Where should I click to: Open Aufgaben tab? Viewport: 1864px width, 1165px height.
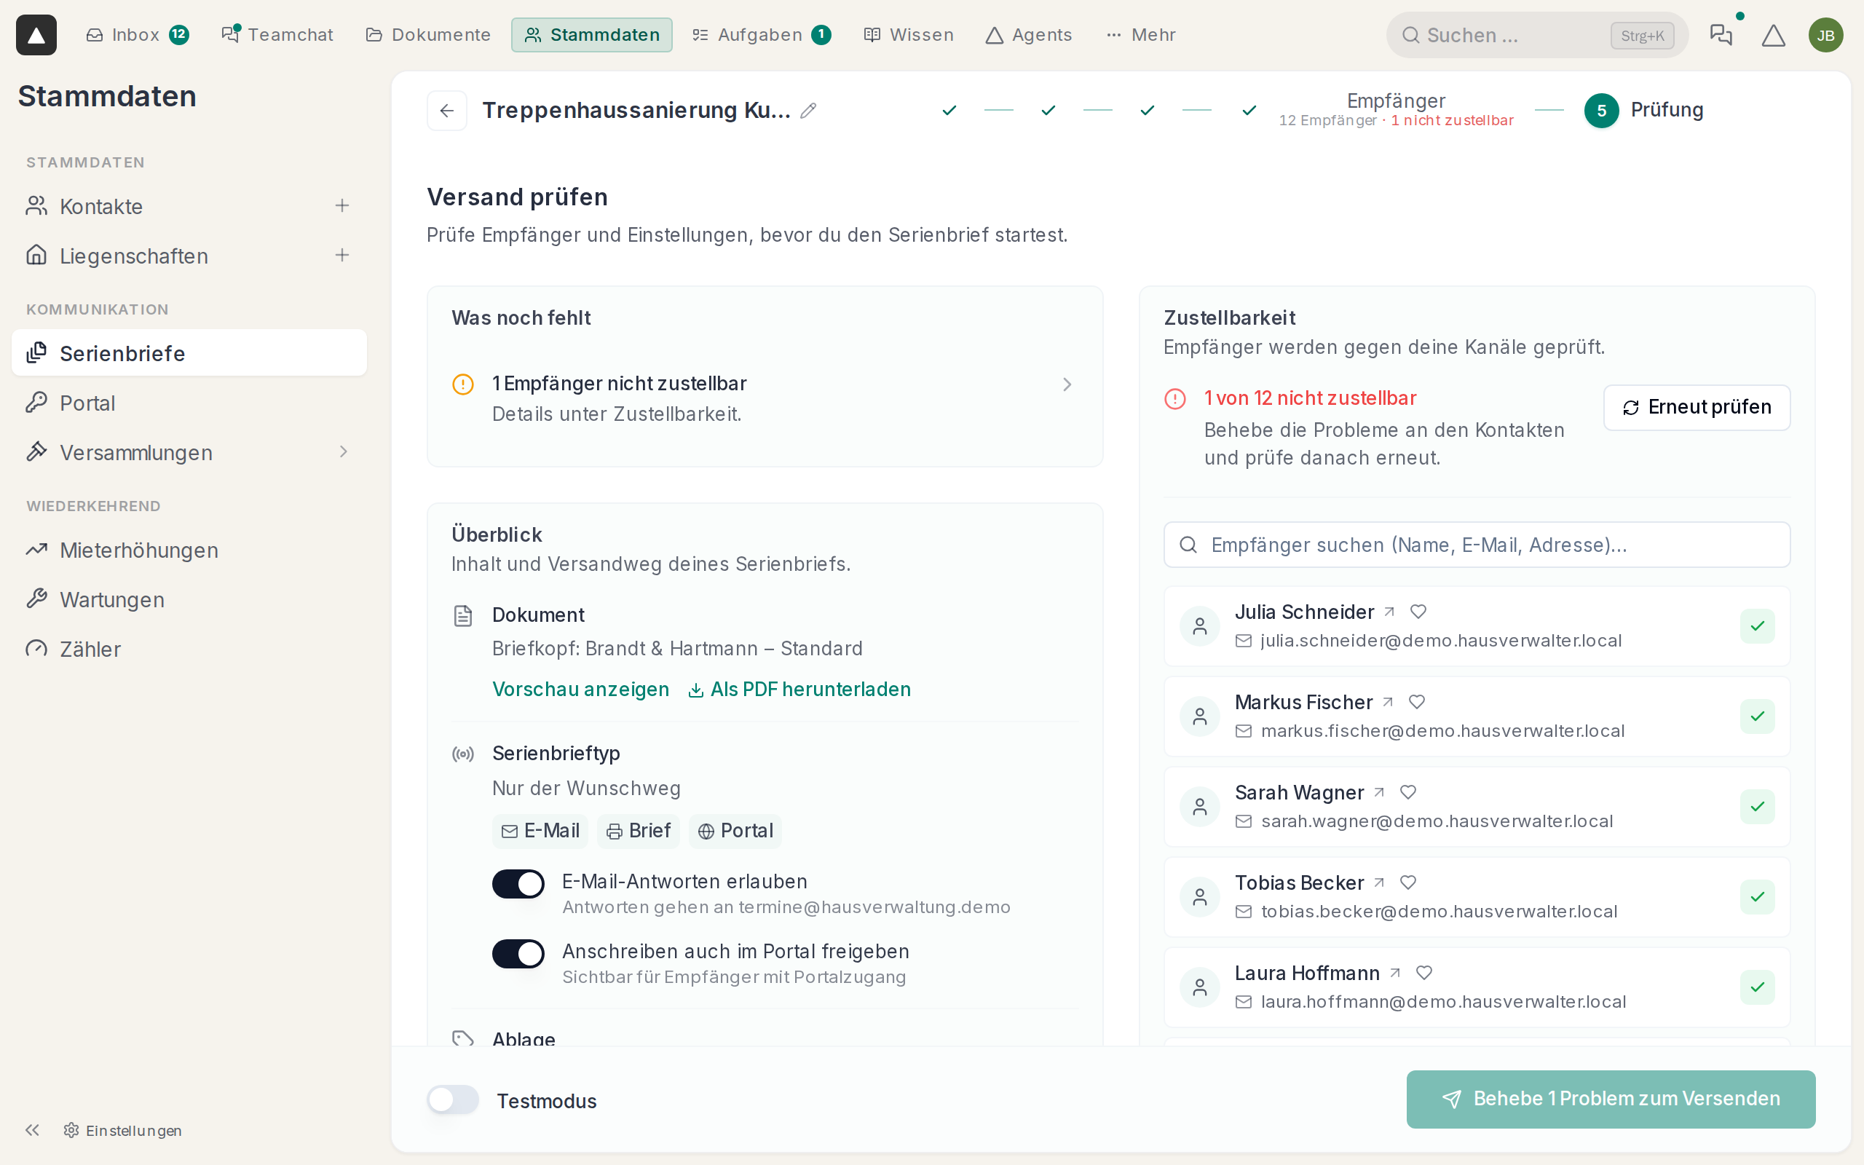[761, 35]
